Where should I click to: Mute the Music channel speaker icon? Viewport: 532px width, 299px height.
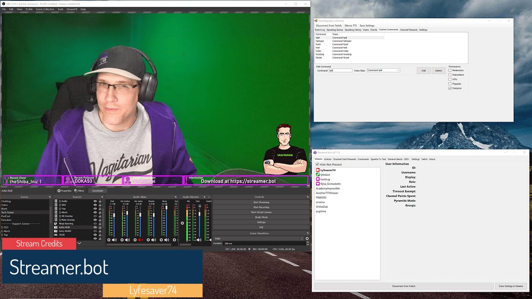click(167, 240)
